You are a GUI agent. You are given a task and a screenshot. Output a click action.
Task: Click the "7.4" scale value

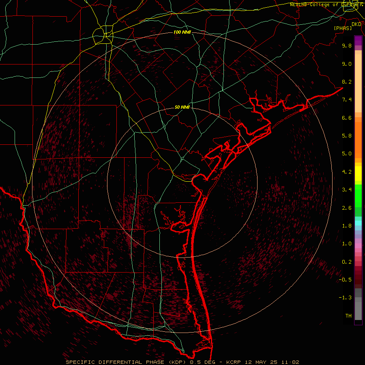point(347,100)
